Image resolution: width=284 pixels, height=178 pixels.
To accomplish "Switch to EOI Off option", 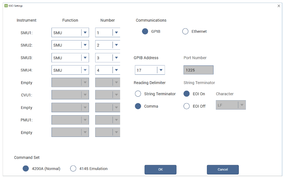I will click(x=187, y=106).
